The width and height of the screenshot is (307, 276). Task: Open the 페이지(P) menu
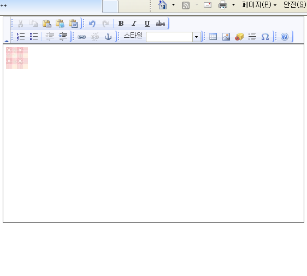pos(259,5)
